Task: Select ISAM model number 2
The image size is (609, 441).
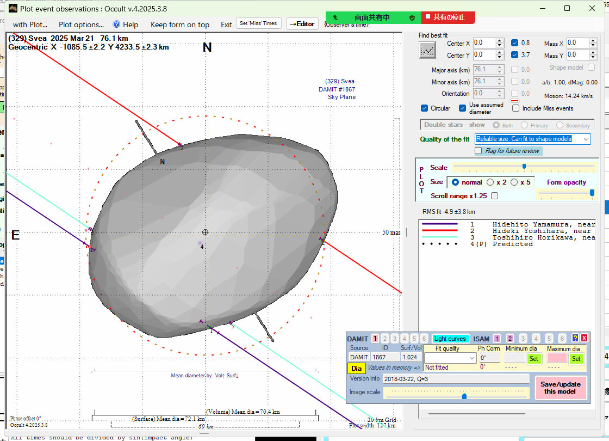Action: 510,339
